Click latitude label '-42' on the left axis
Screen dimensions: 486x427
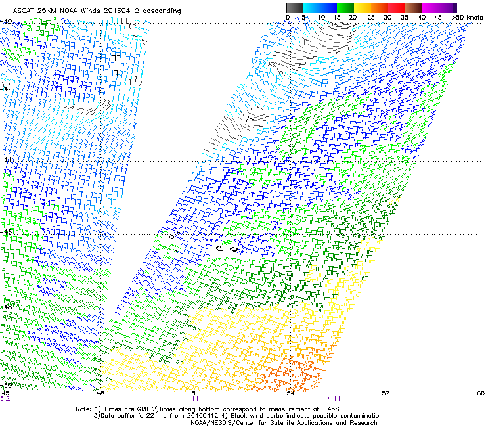coord(6,89)
